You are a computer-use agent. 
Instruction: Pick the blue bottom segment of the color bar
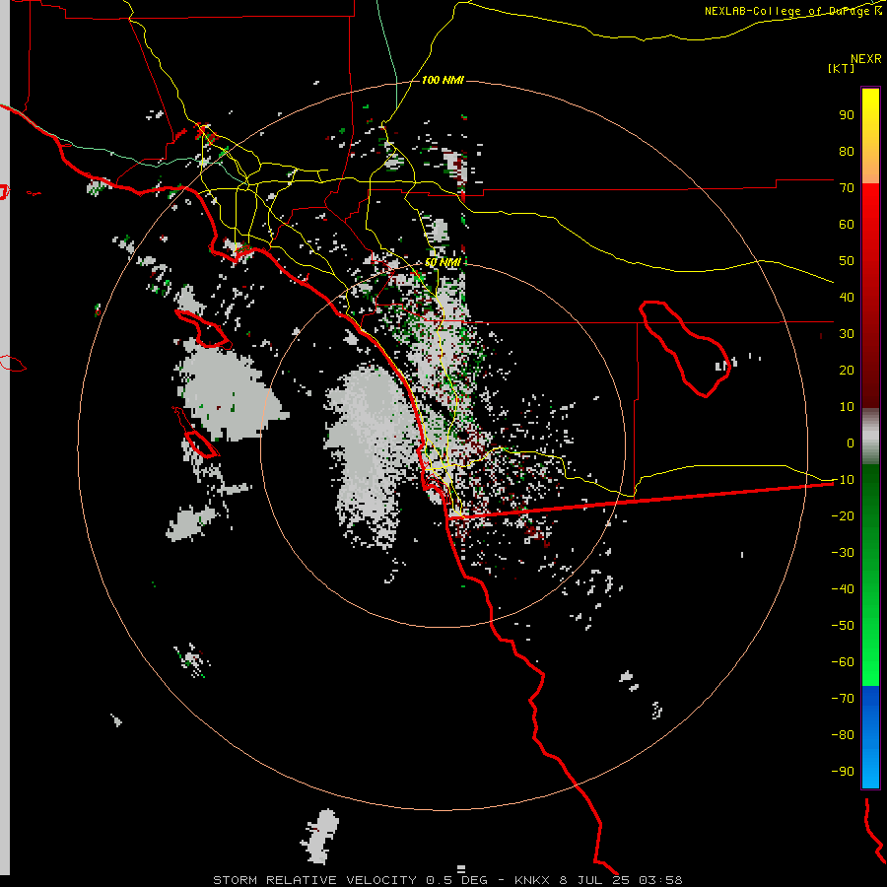[x=870, y=737]
